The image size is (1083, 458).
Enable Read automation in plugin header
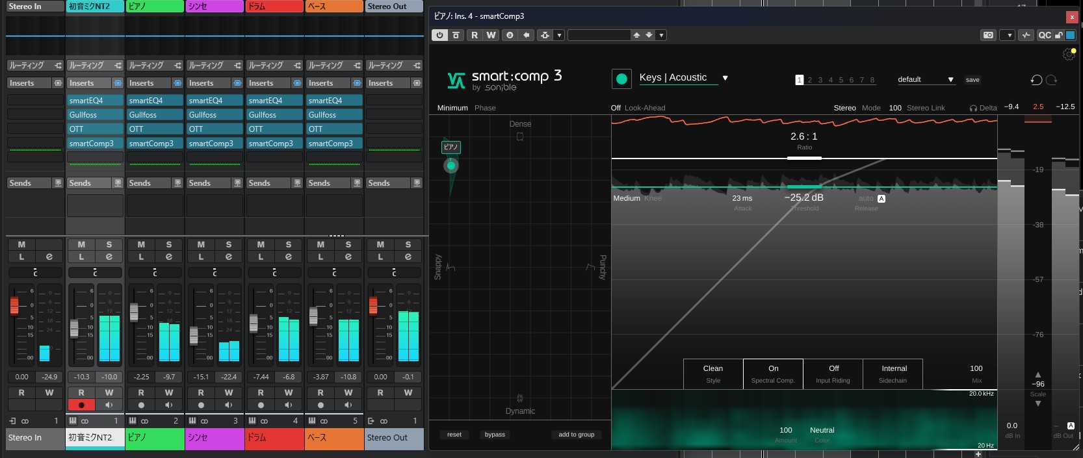coord(475,35)
